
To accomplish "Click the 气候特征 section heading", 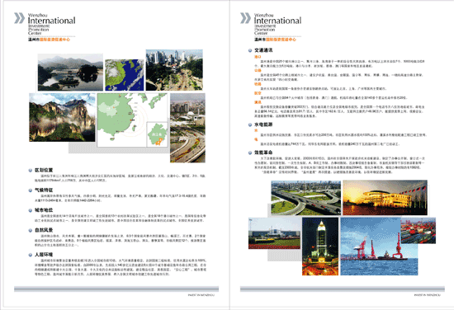I will click(44, 190).
